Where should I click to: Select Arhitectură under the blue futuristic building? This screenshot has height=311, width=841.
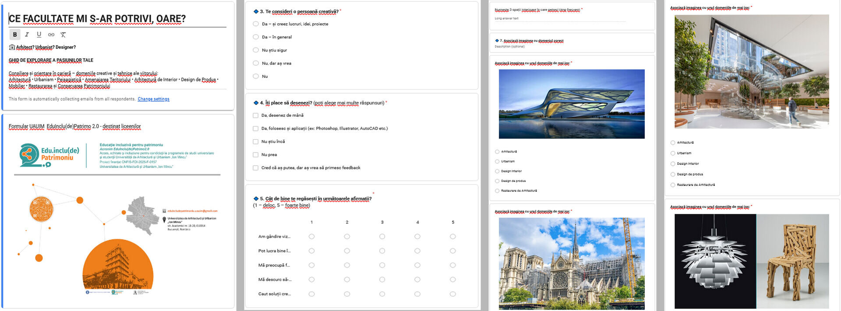coord(497,152)
